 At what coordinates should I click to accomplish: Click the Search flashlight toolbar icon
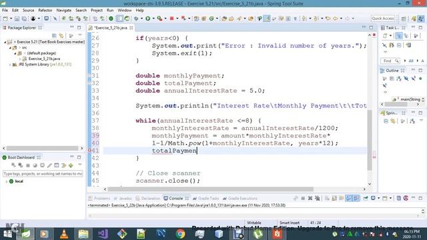[x=240, y=19]
